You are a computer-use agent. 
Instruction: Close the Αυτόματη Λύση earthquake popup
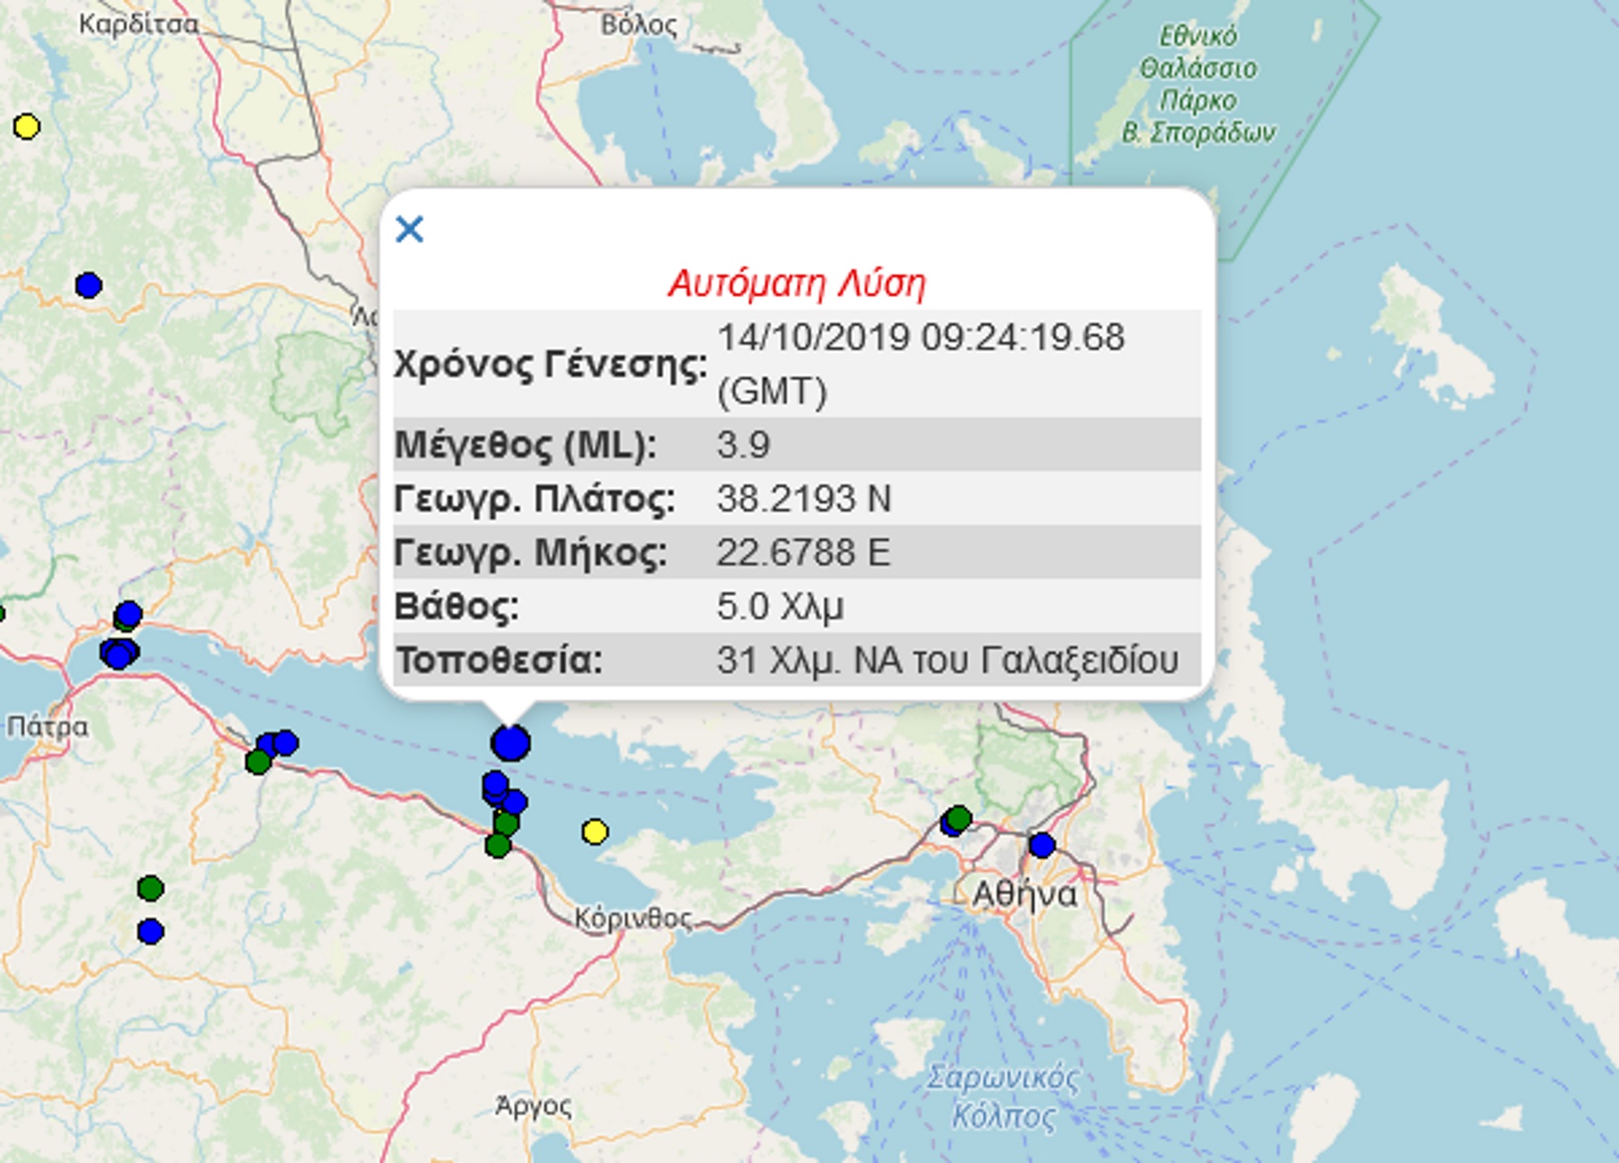tap(409, 230)
